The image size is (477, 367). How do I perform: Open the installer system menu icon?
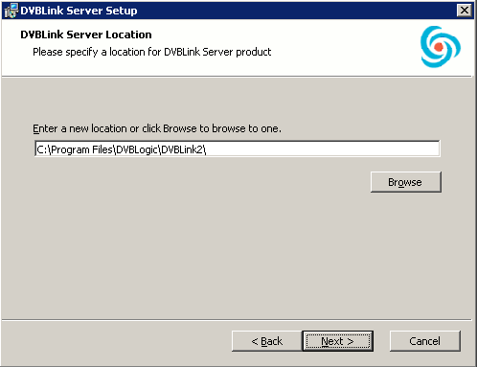coord(11,11)
